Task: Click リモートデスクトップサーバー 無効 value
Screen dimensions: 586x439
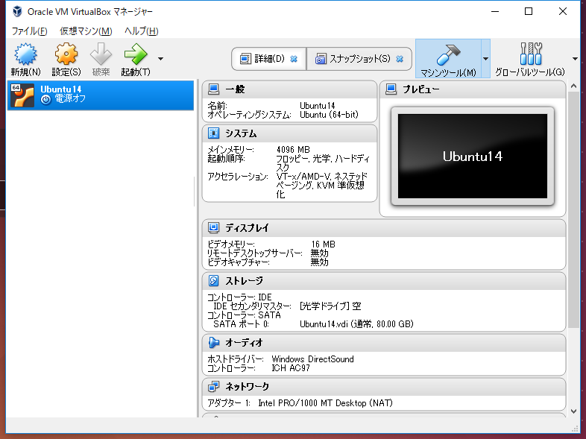Action: point(320,253)
